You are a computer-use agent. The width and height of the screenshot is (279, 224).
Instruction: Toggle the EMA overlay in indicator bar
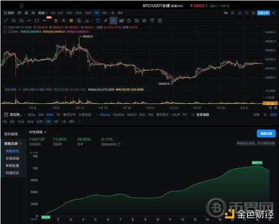pos(50,115)
